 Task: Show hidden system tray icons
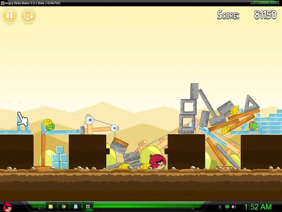click(220, 207)
